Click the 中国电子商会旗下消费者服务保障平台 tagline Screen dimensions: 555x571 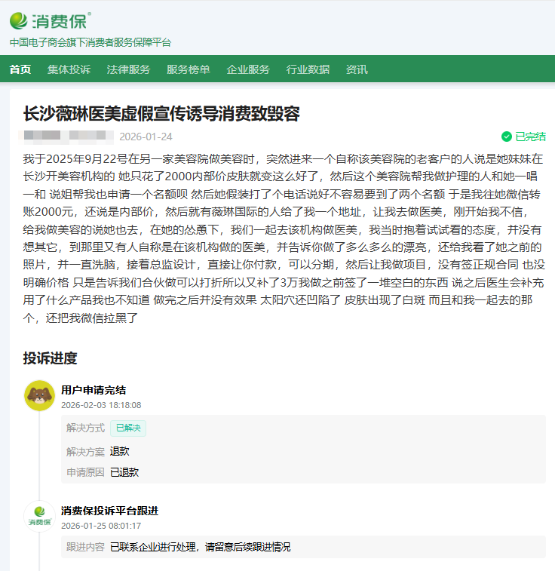[90, 42]
